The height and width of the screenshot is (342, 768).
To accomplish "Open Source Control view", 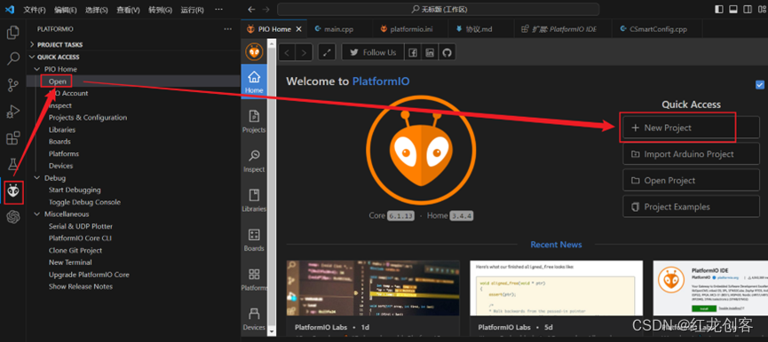I will 13,85.
